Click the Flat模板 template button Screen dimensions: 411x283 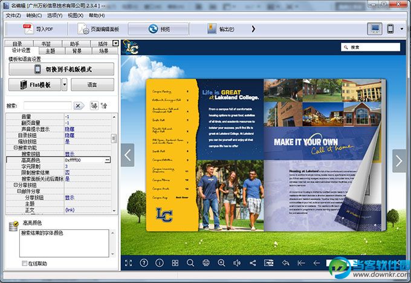point(35,85)
